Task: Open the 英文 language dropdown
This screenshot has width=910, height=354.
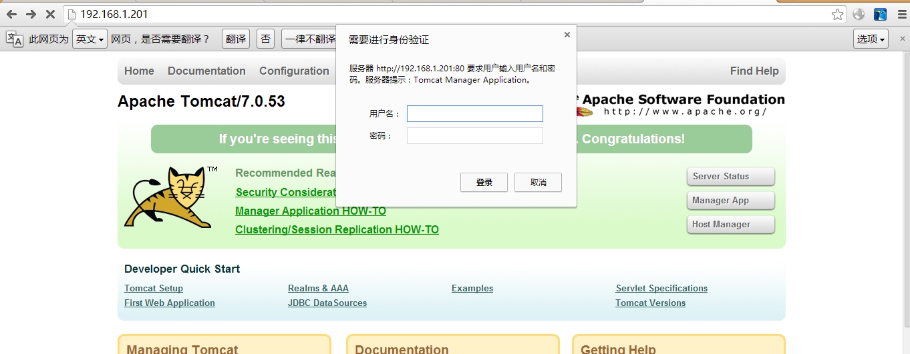Action: pos(90,39)
